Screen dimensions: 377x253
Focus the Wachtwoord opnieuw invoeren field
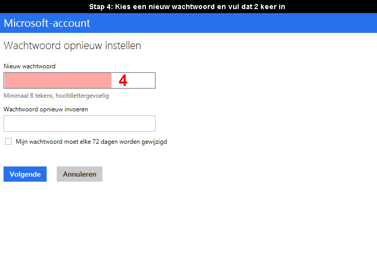(x=80, y=123)
